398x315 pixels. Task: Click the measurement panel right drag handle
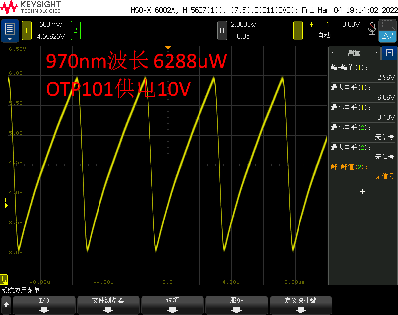[377, 53]
